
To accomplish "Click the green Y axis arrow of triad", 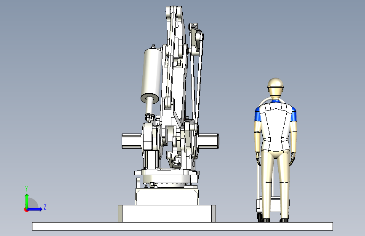I will pyautogui.click(x=27, y=201).
